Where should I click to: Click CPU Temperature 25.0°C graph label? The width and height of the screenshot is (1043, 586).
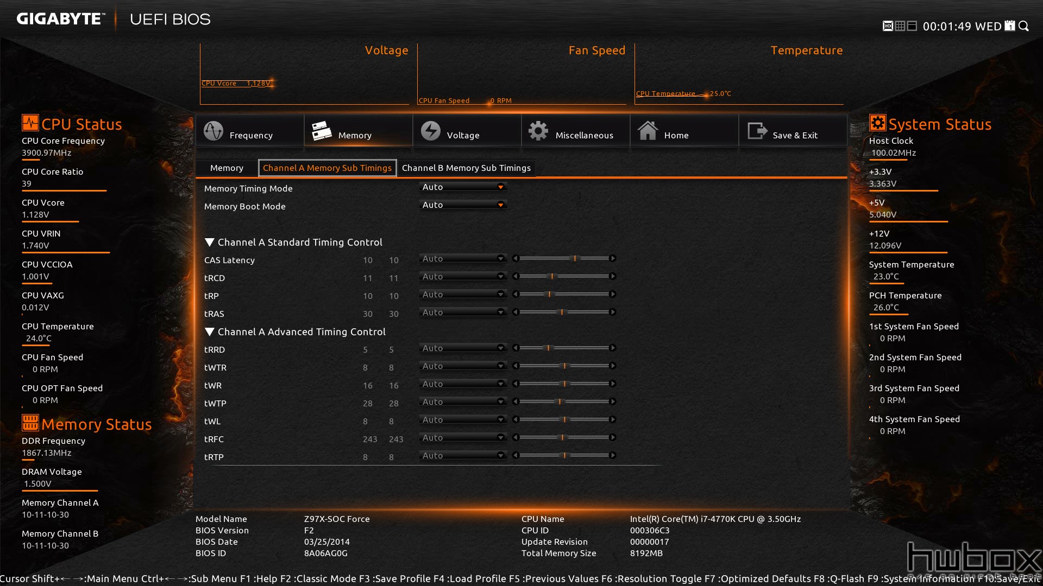click(683, 93)
